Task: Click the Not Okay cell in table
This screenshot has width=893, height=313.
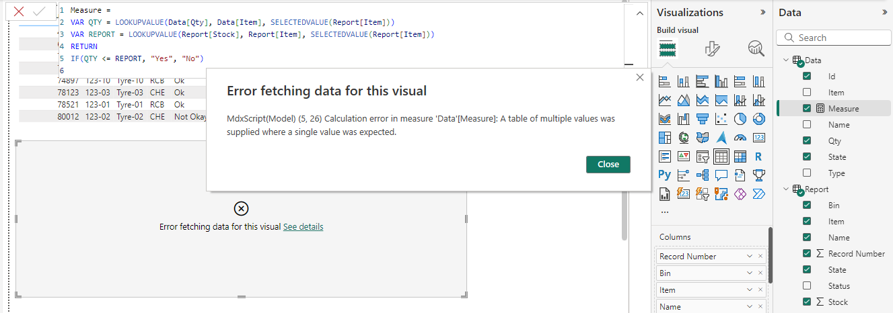Action: click(x=190, y=116)
